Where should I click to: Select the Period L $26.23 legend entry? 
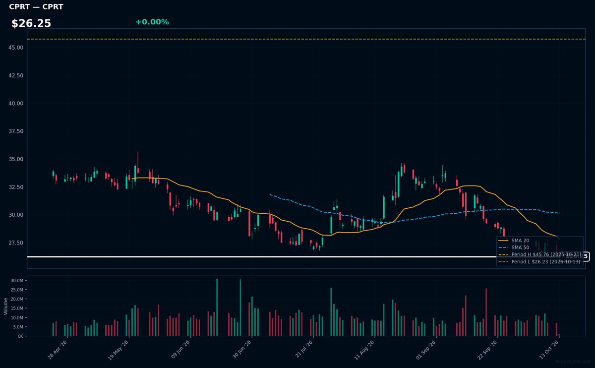(539, 261)
